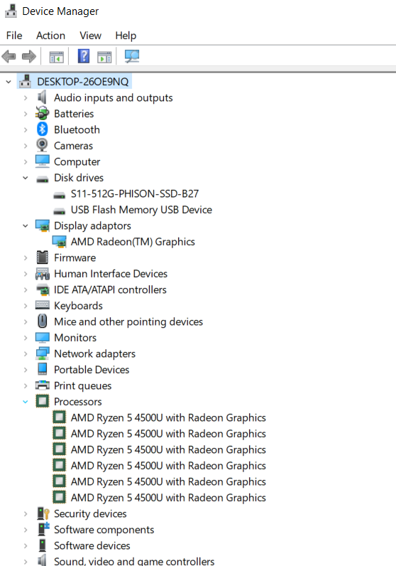Click the Security devices key icon
This screenshot has height=566, width=396.
tap(43, 513)
